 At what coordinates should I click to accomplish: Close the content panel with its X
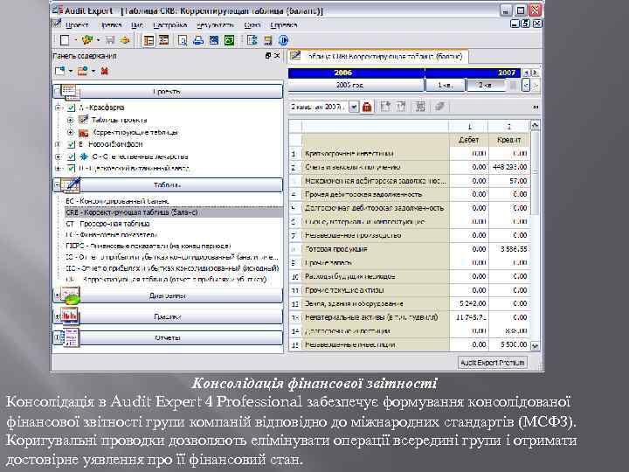tap(277, 56)
